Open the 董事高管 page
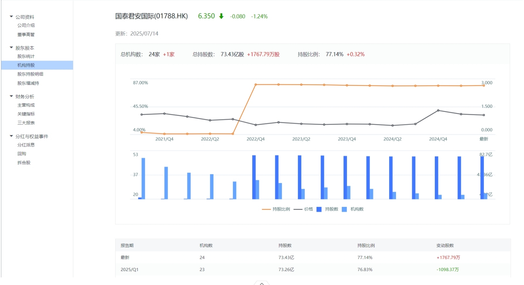Viewport: 524px width, 285px height. point(26,34)
